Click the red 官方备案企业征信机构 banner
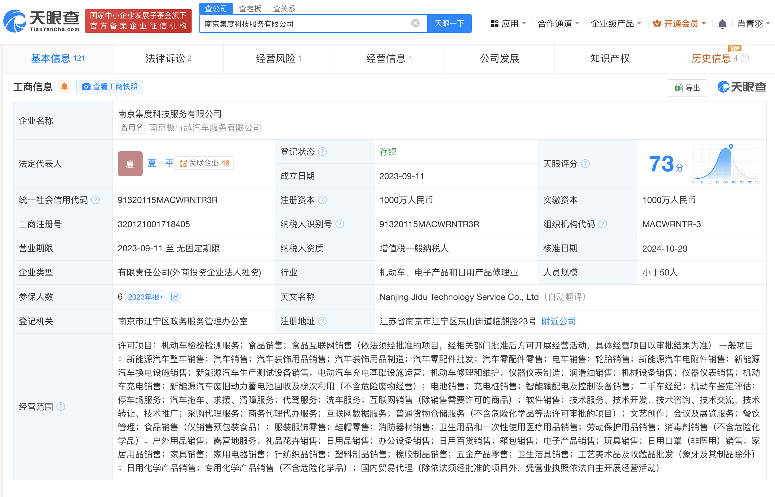Image resolution: width=775 pixels, height=497 pixels. click(x=138, y=21)
